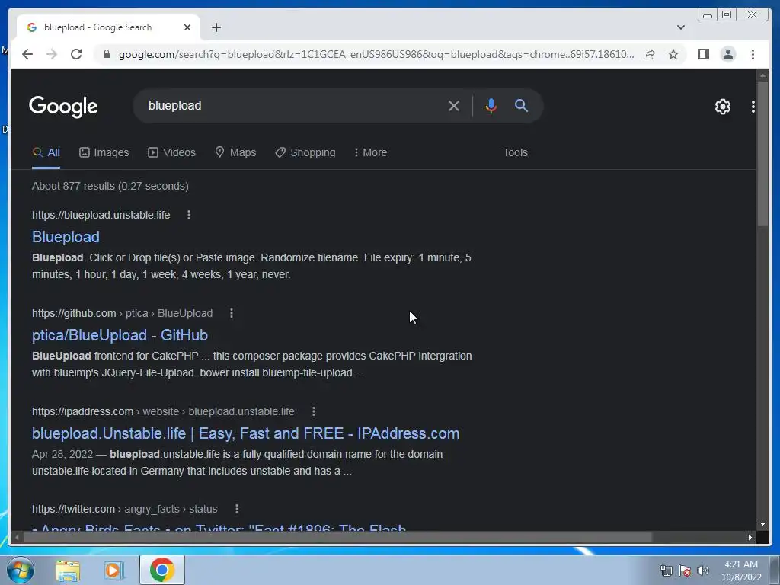Image resolution: width=780 pixels, height=585 pixels.
Task: Open Google quick settings gear
Action: click(722, 107)
